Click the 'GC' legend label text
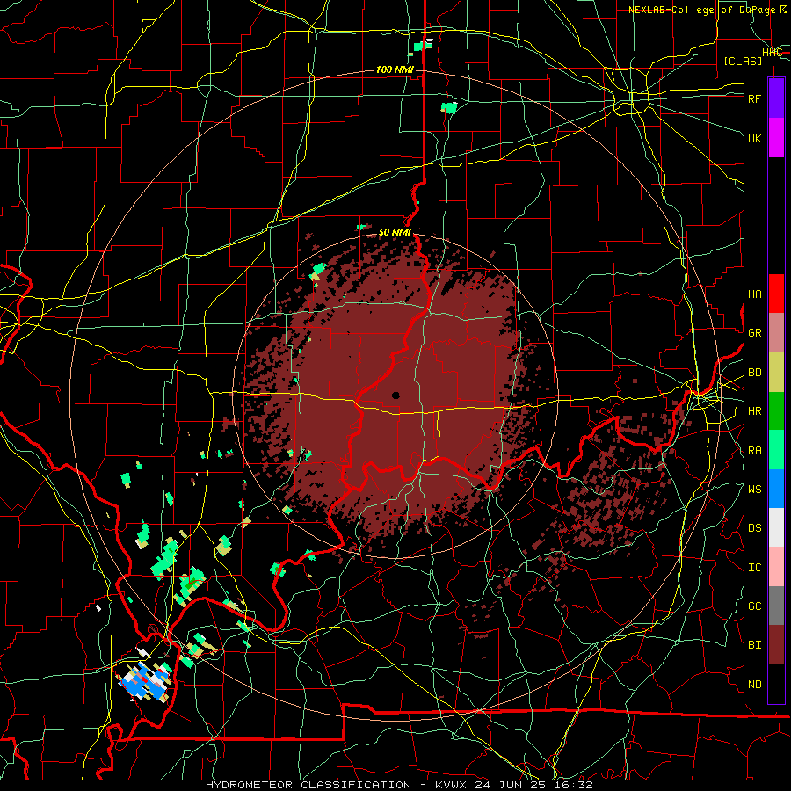Screen dimensions: 791x791 coord(754,606)
